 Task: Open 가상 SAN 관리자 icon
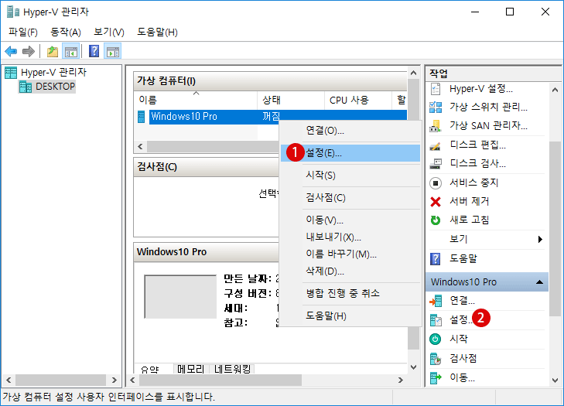click(436, 125)
